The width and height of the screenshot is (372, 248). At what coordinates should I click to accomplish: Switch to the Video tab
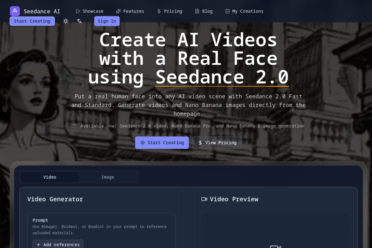(50, 177)
